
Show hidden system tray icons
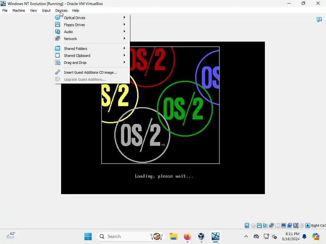[246, 236]
